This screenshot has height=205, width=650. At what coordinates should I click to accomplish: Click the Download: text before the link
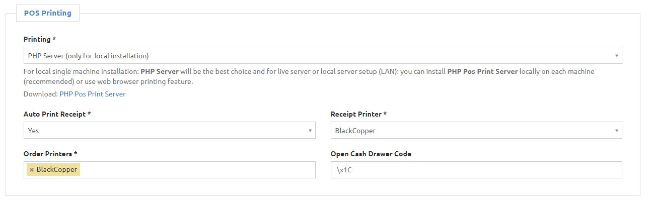pos(41,94)
